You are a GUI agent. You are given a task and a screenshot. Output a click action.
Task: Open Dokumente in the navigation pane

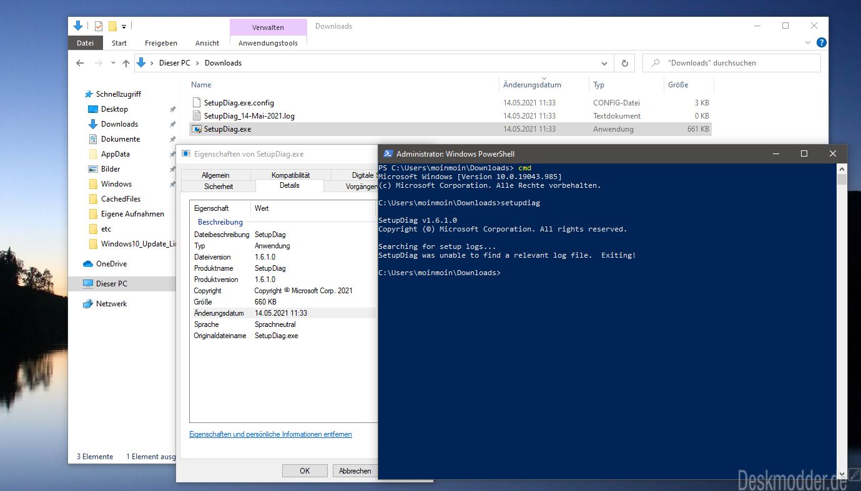(121, 139)
